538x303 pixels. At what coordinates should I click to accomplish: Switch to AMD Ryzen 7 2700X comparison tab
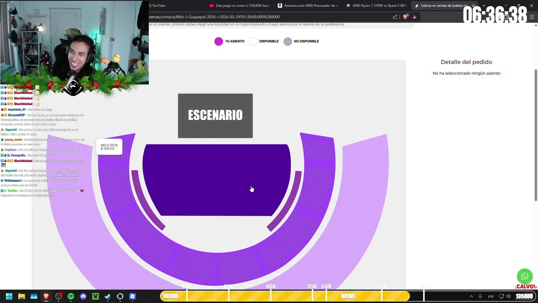(x=377, y=5)
